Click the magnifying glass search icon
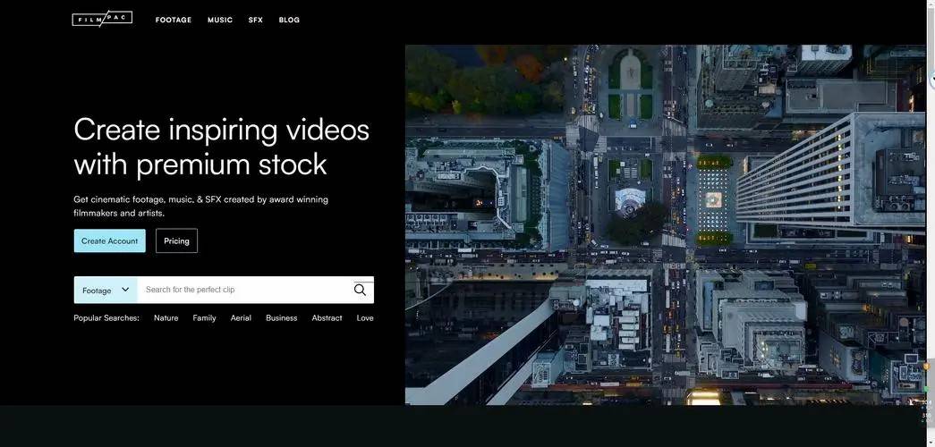This screenshot has width=935, height=447. pos(360,290)
